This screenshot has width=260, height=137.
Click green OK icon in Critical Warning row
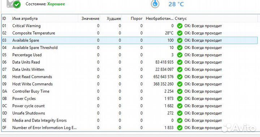click(179, 26)
